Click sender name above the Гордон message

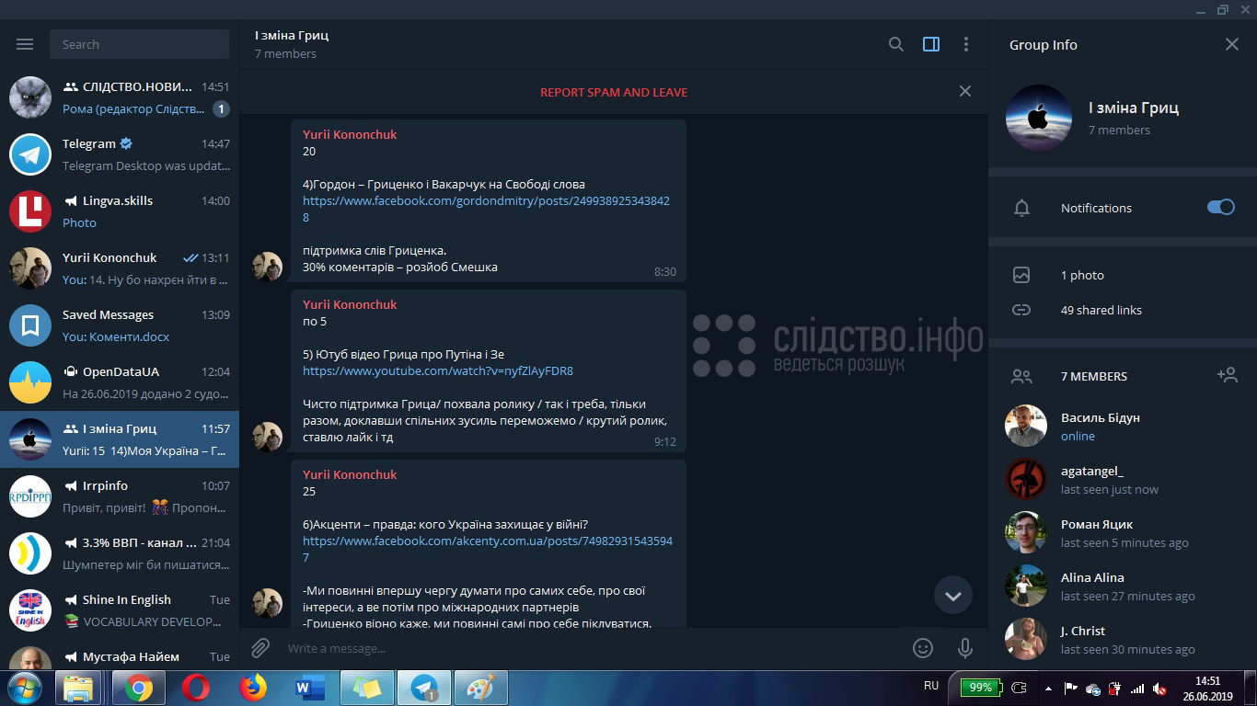tap(350, 134)
